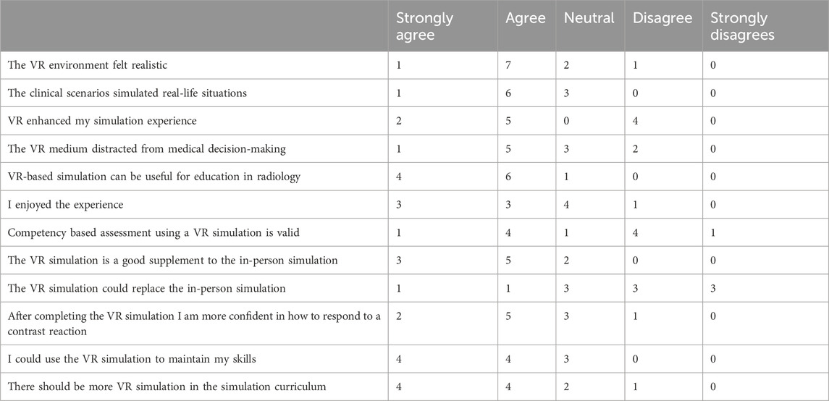
Task: Click the contrast reaction confidence statement
Action: click(192, 323)
